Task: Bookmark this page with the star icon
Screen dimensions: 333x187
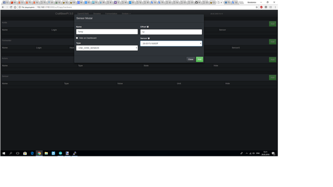Action: 257,7
